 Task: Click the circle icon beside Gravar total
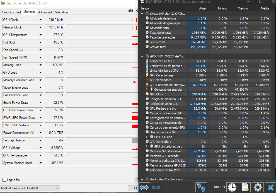147,47
